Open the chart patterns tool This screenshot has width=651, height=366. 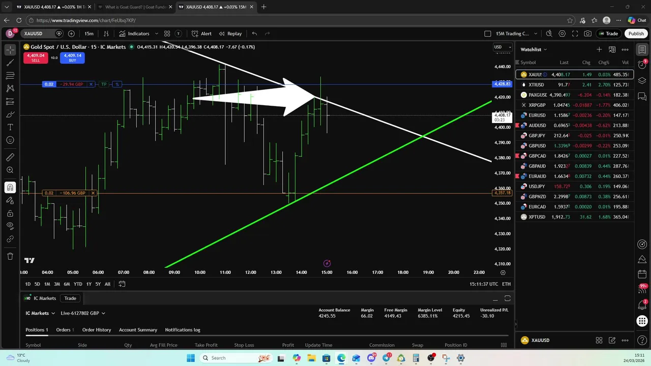tap(10, 88)
